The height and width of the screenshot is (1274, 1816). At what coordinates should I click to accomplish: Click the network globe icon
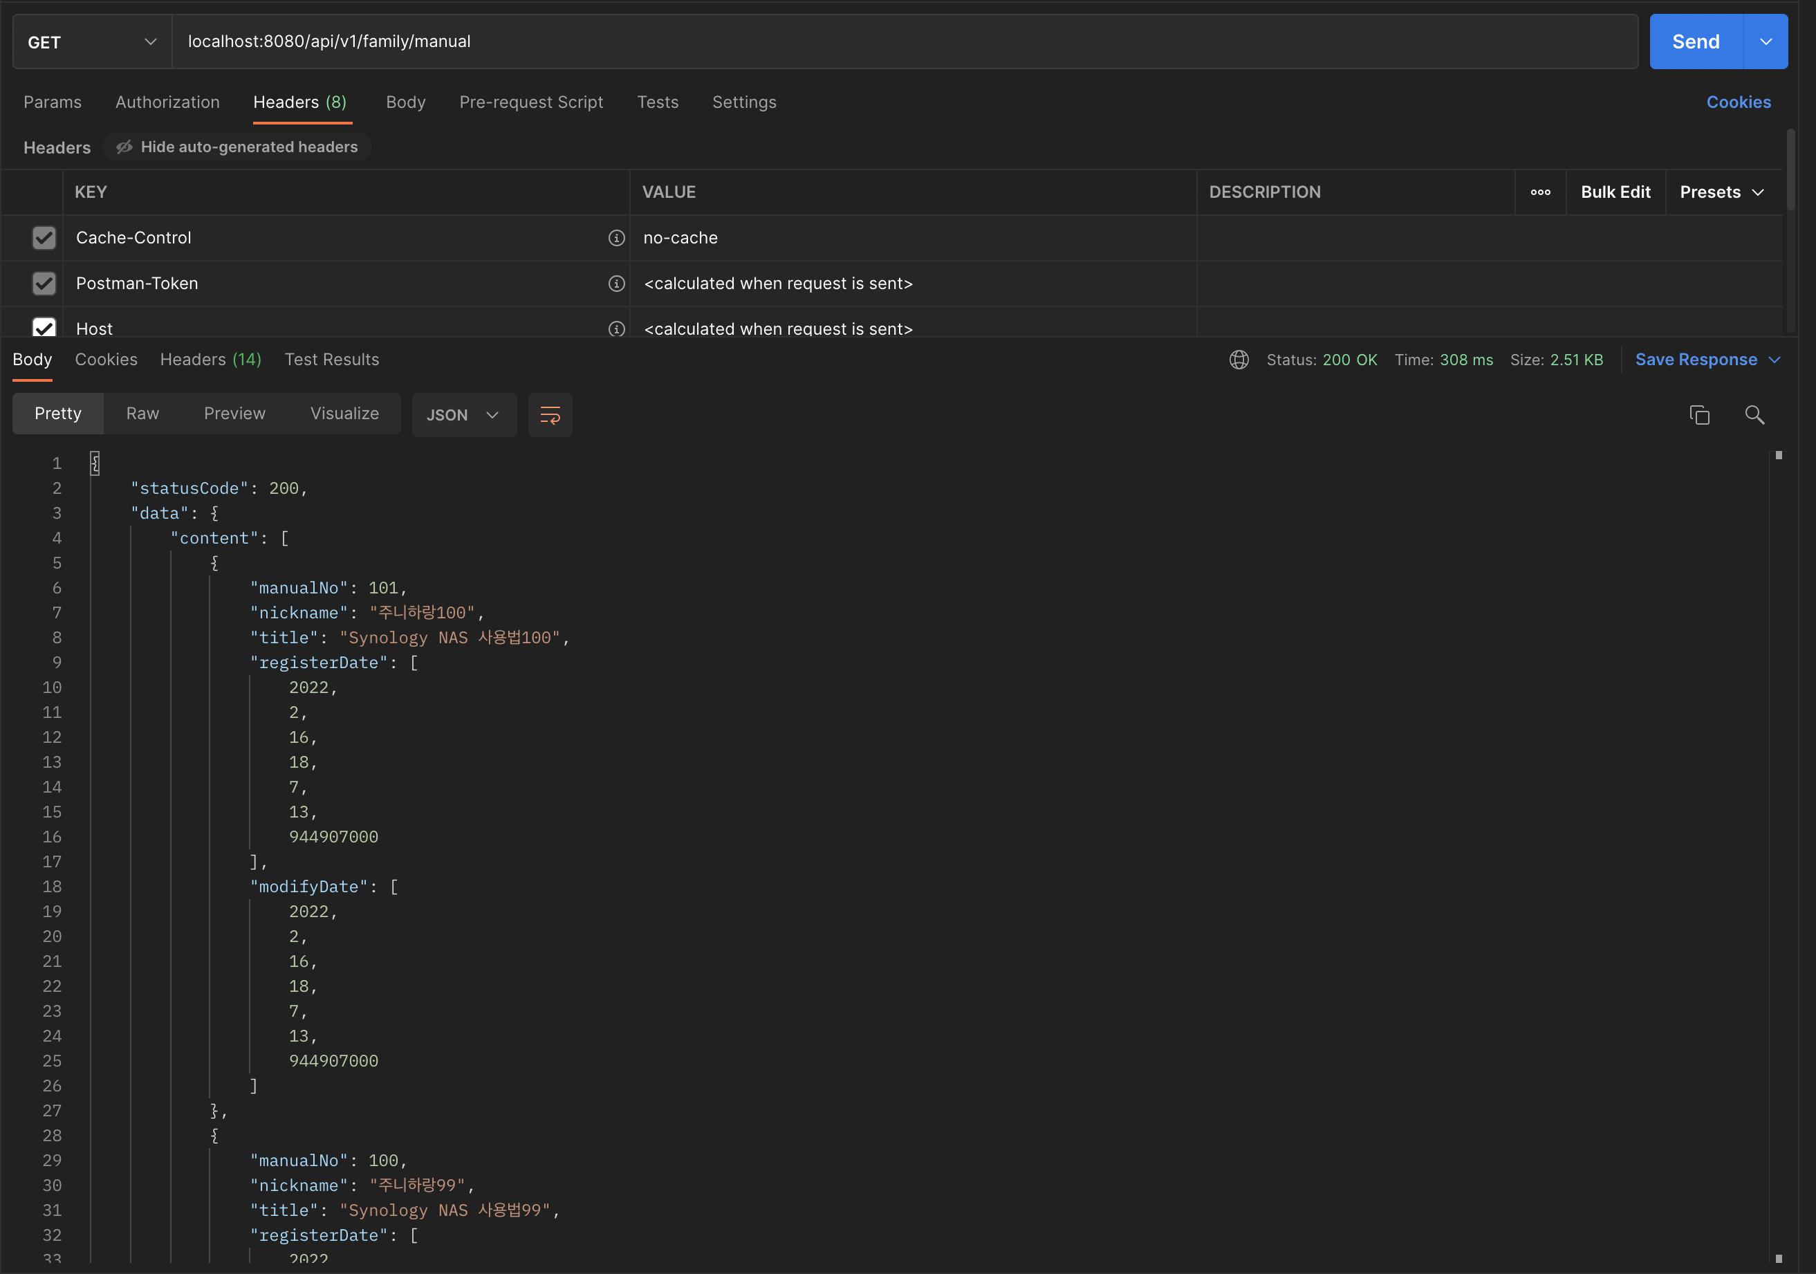(1239, 360)
